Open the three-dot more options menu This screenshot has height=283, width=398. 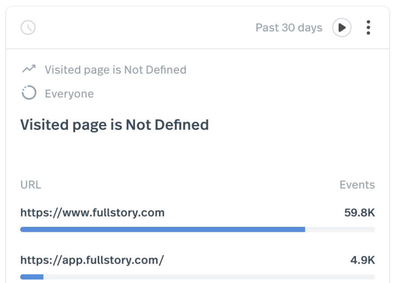coord(368,27)
